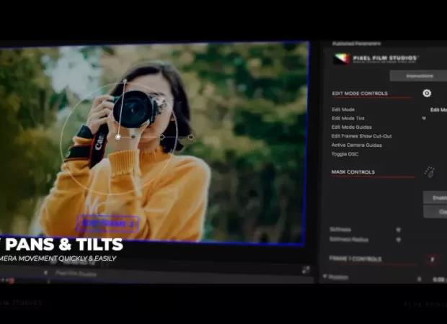Click the expand viewer arrows icon below the preview
Screen dimensions: 447x324
(x=306, y=269)
